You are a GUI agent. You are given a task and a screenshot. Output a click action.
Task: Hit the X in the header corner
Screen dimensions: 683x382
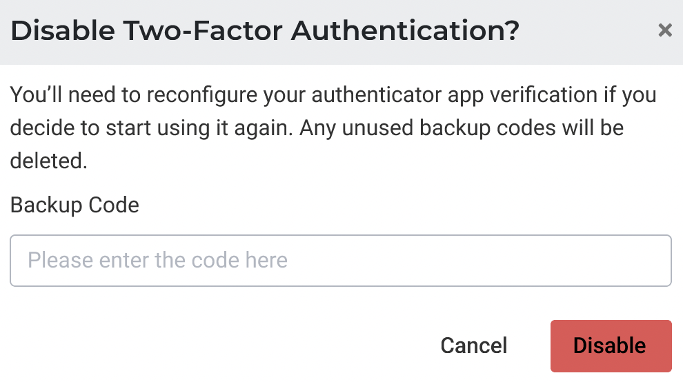[664, 30]
